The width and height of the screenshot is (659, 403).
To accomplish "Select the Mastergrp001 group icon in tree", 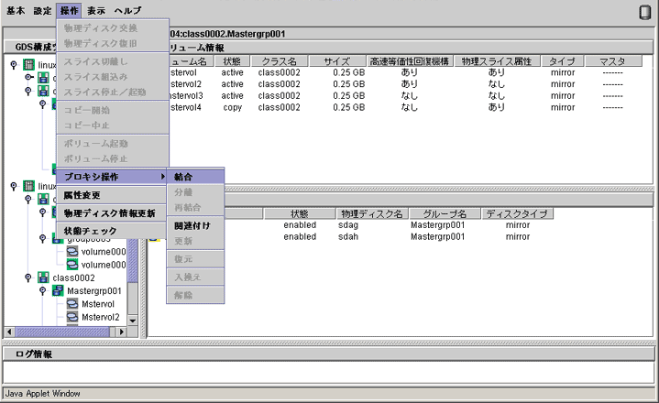I will pyautogui.click(x=57, y=291).
